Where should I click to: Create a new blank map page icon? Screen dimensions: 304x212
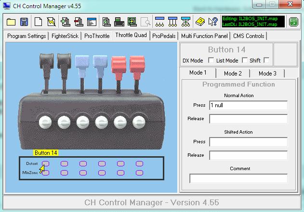coord(38,22)
